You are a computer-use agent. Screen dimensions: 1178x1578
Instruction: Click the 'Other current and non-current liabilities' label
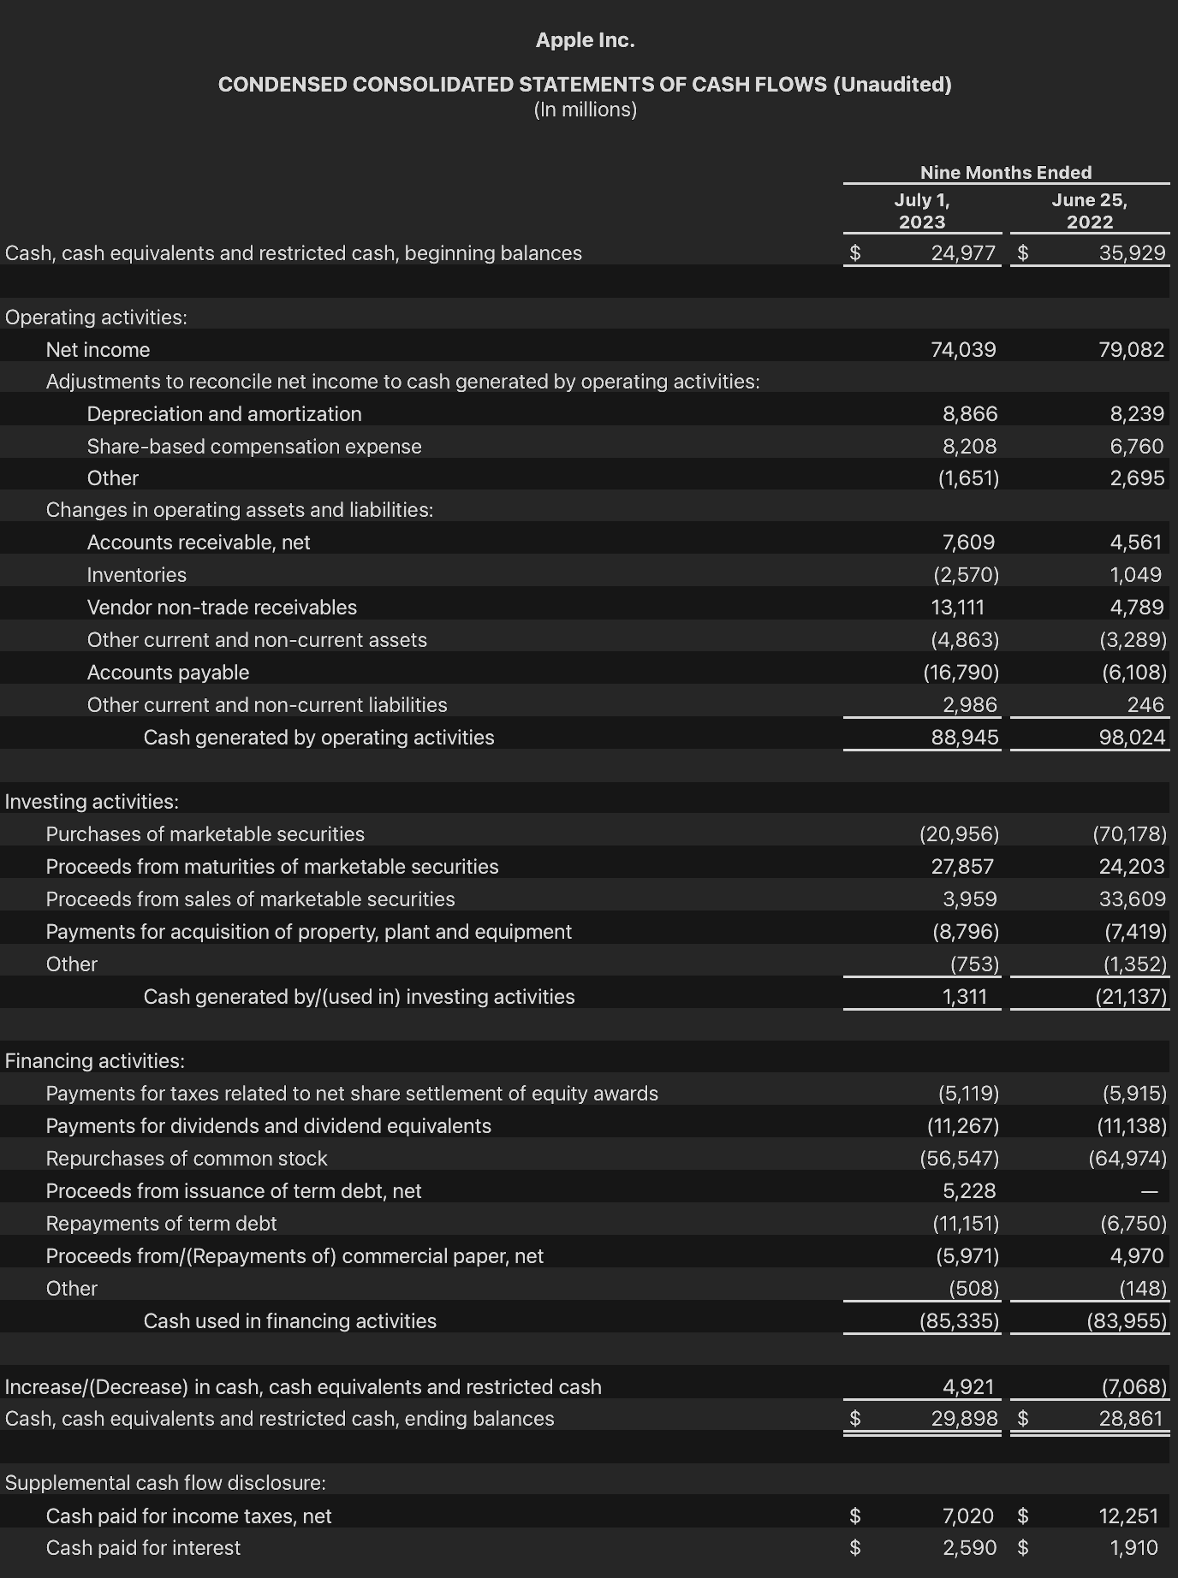267,705
